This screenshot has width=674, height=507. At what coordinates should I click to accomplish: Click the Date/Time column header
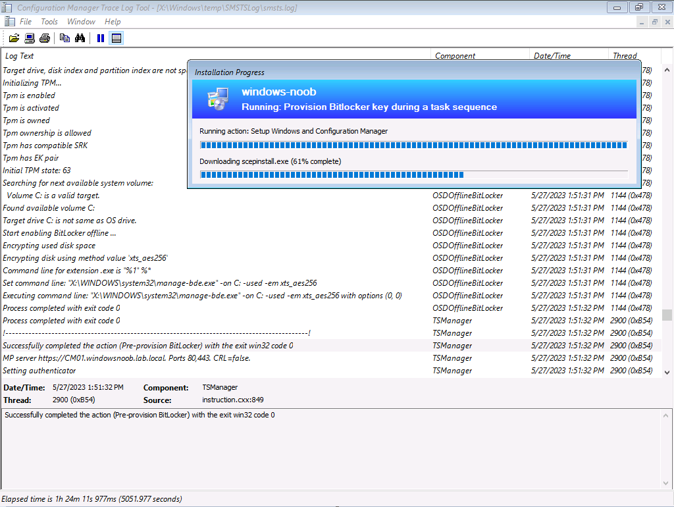569,56
